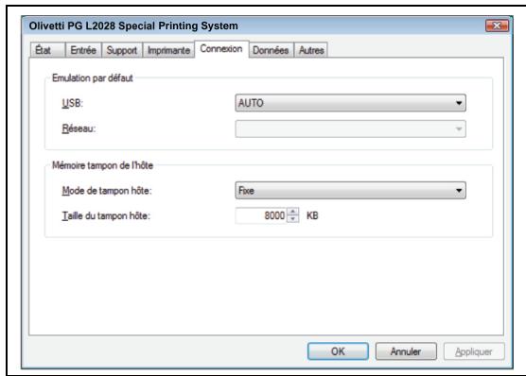The width and height of the screenshot is (526, 376).
Task: Decrease the host buffer size with the down arrow
Action: click(x=293, y=219)
